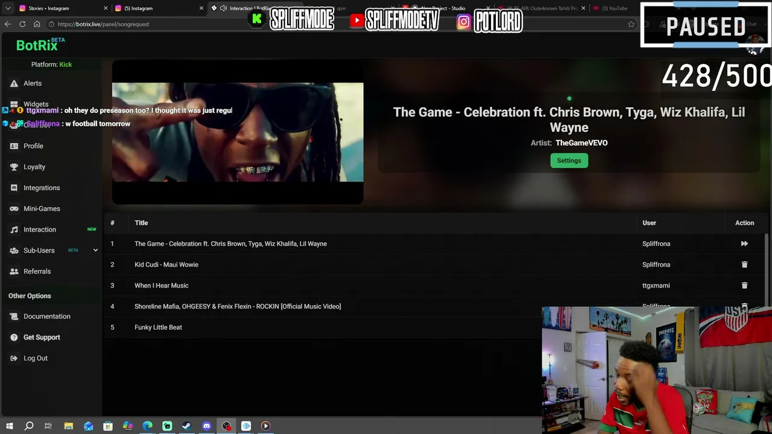
Task: Select Interaction in the sidebar
Action: pyautogui.click(x=40, y=230)
